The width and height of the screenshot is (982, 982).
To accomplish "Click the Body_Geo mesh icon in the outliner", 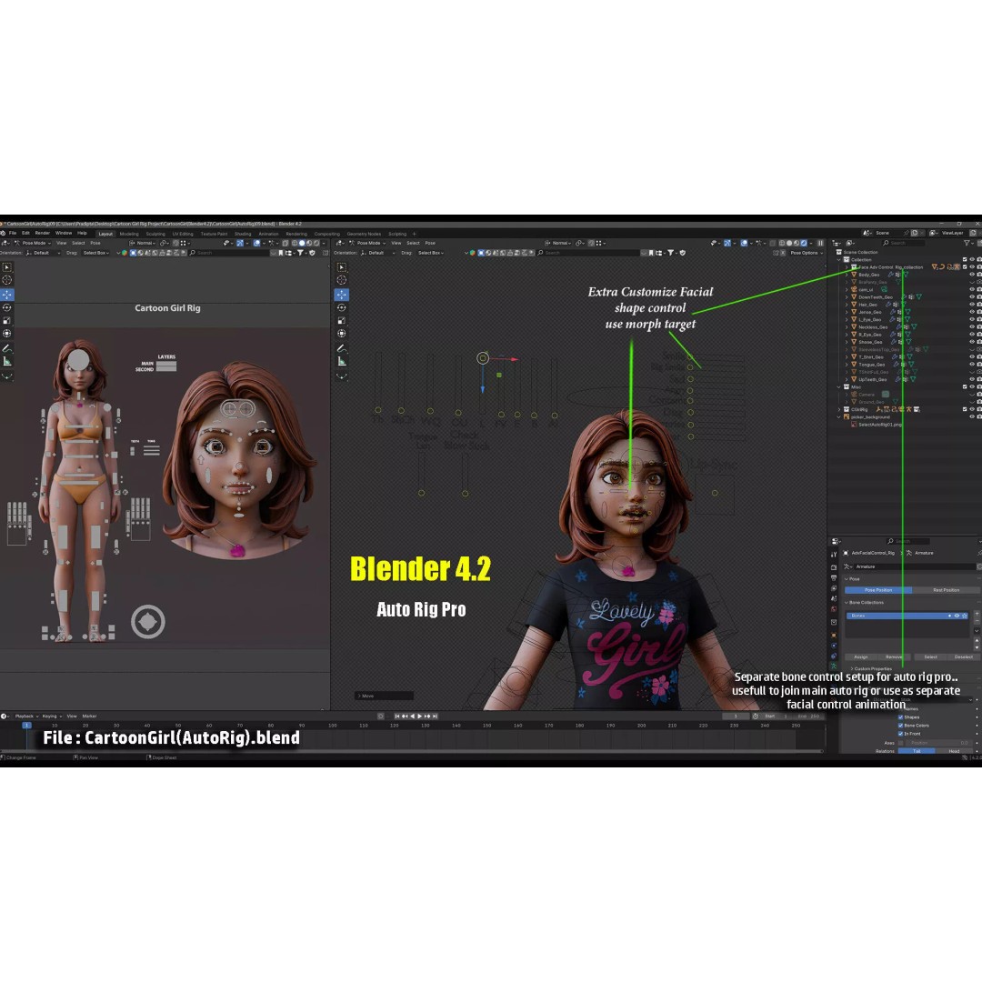I will tap(854, 275).
